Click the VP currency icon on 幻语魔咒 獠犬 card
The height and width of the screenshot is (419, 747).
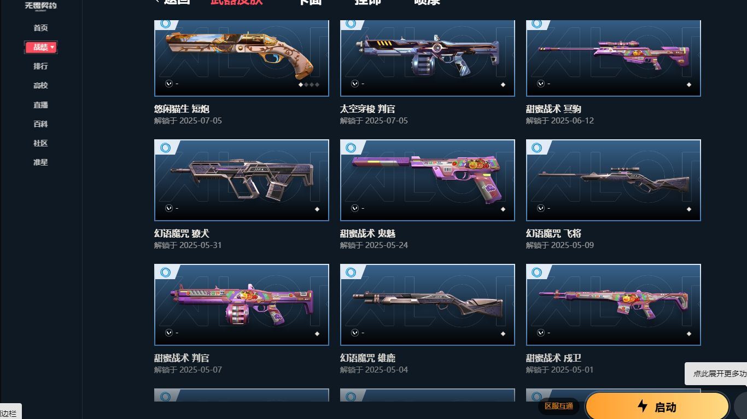coord(168,208)
